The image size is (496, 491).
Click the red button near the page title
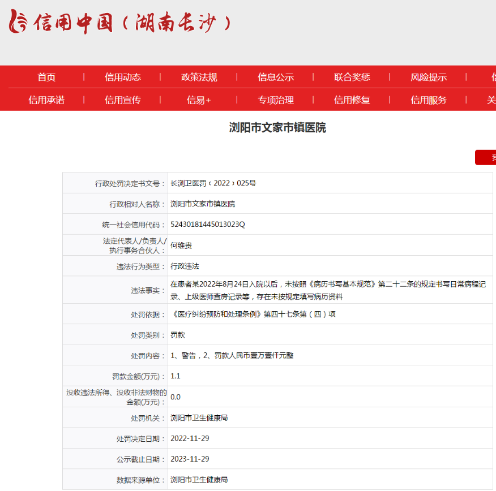tap(486, 157)
